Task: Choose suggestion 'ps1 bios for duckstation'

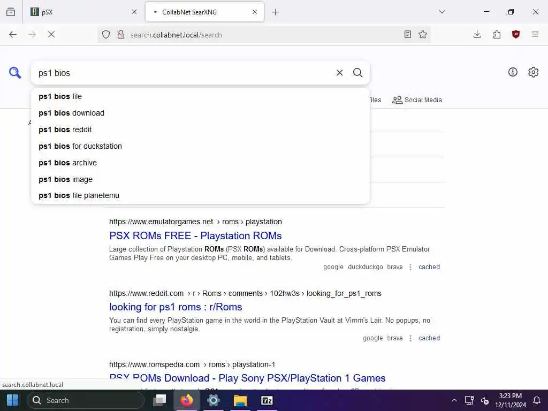Action: tap(200, 146)
